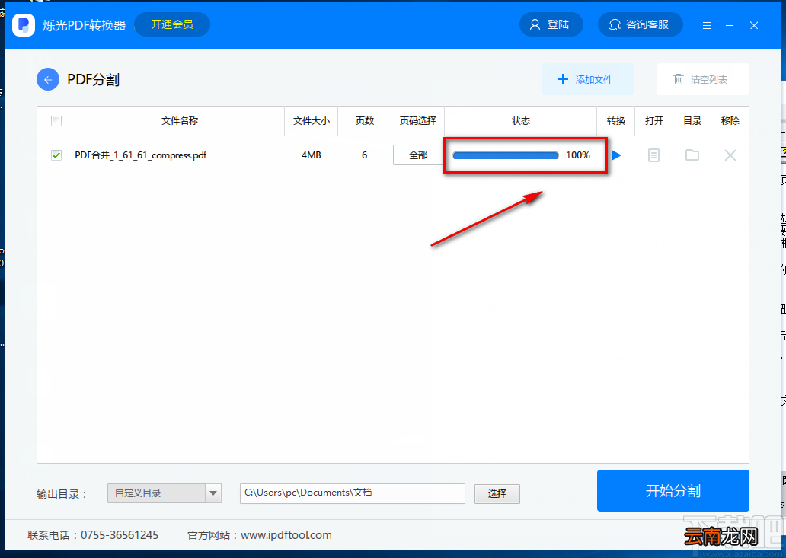Image resolution: width=786 pixels, height=558 pixels.
Task: Click the 文件名称 column header
Action: point(180,121)
